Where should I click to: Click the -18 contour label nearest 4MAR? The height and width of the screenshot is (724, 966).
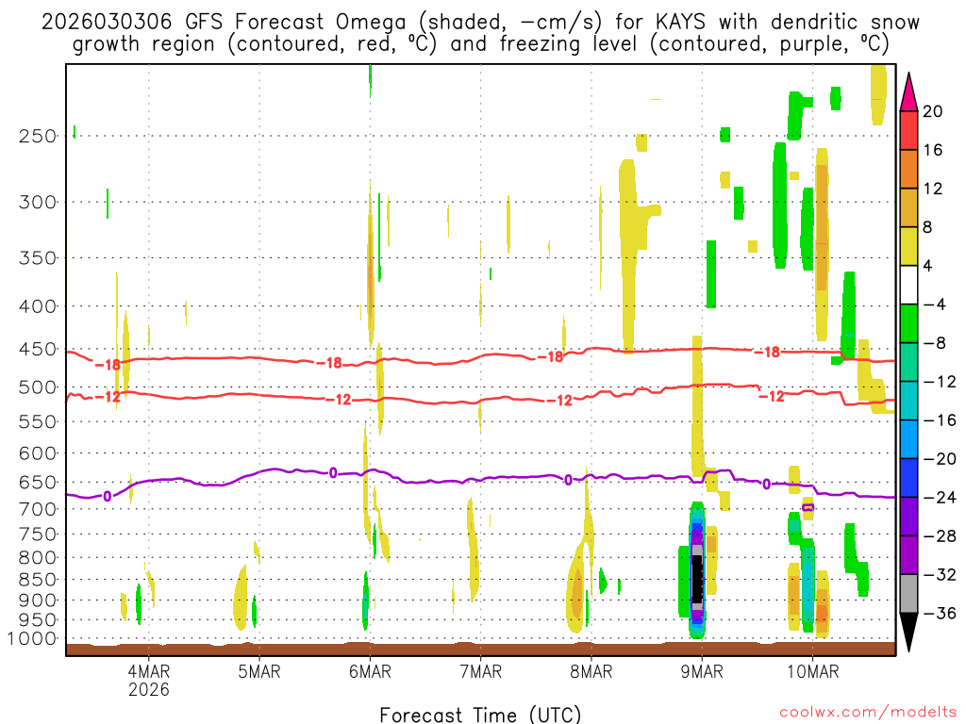pyautogui.click(x=108, y=365)
